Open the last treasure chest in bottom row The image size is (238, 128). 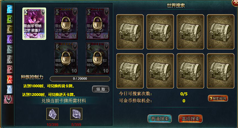coord(221,71)
